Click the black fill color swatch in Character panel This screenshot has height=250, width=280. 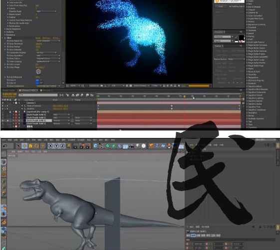coord(241,37)
